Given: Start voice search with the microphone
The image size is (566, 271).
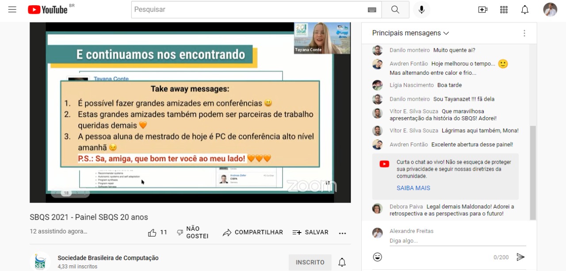Looking at the screenshot, I should tap(421, 10).
